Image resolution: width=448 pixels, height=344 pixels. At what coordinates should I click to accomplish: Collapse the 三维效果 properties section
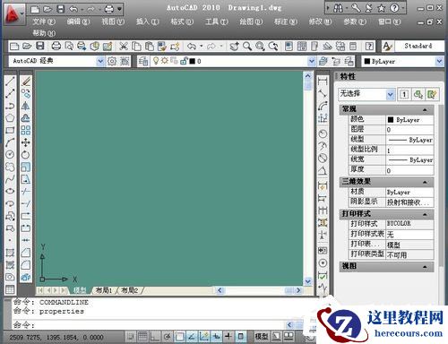pyautogui.click(x=425, y=182)
